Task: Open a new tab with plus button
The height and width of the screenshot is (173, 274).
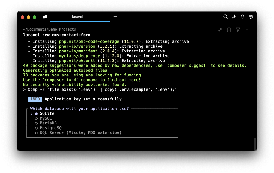Action: tap(115, 17)
